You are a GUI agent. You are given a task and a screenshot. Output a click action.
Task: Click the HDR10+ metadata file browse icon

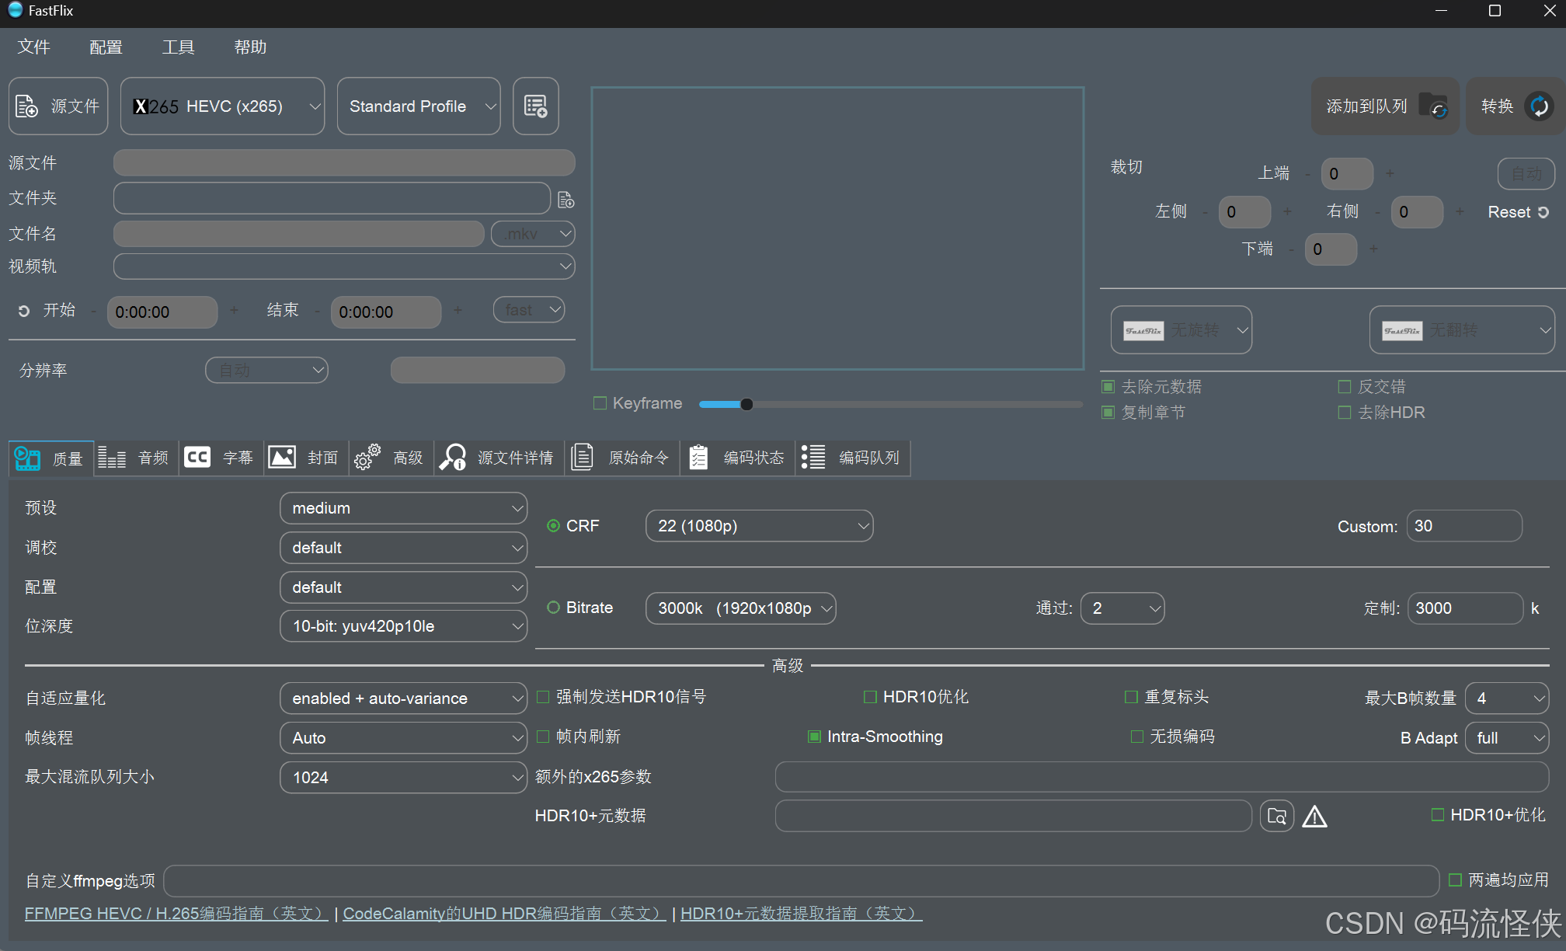(x=1276, y=816)
